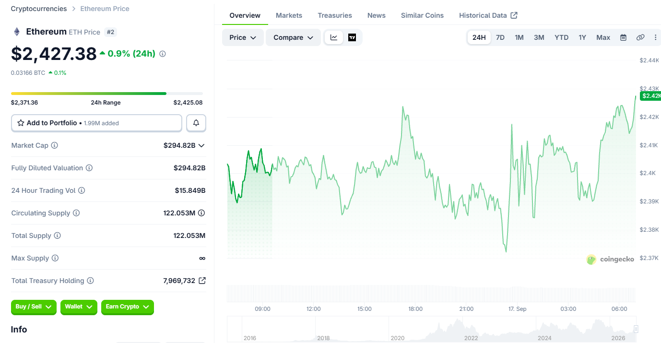The image size is (661, 343).
Task: Select the 7D time range
Action: click(500, 37)
